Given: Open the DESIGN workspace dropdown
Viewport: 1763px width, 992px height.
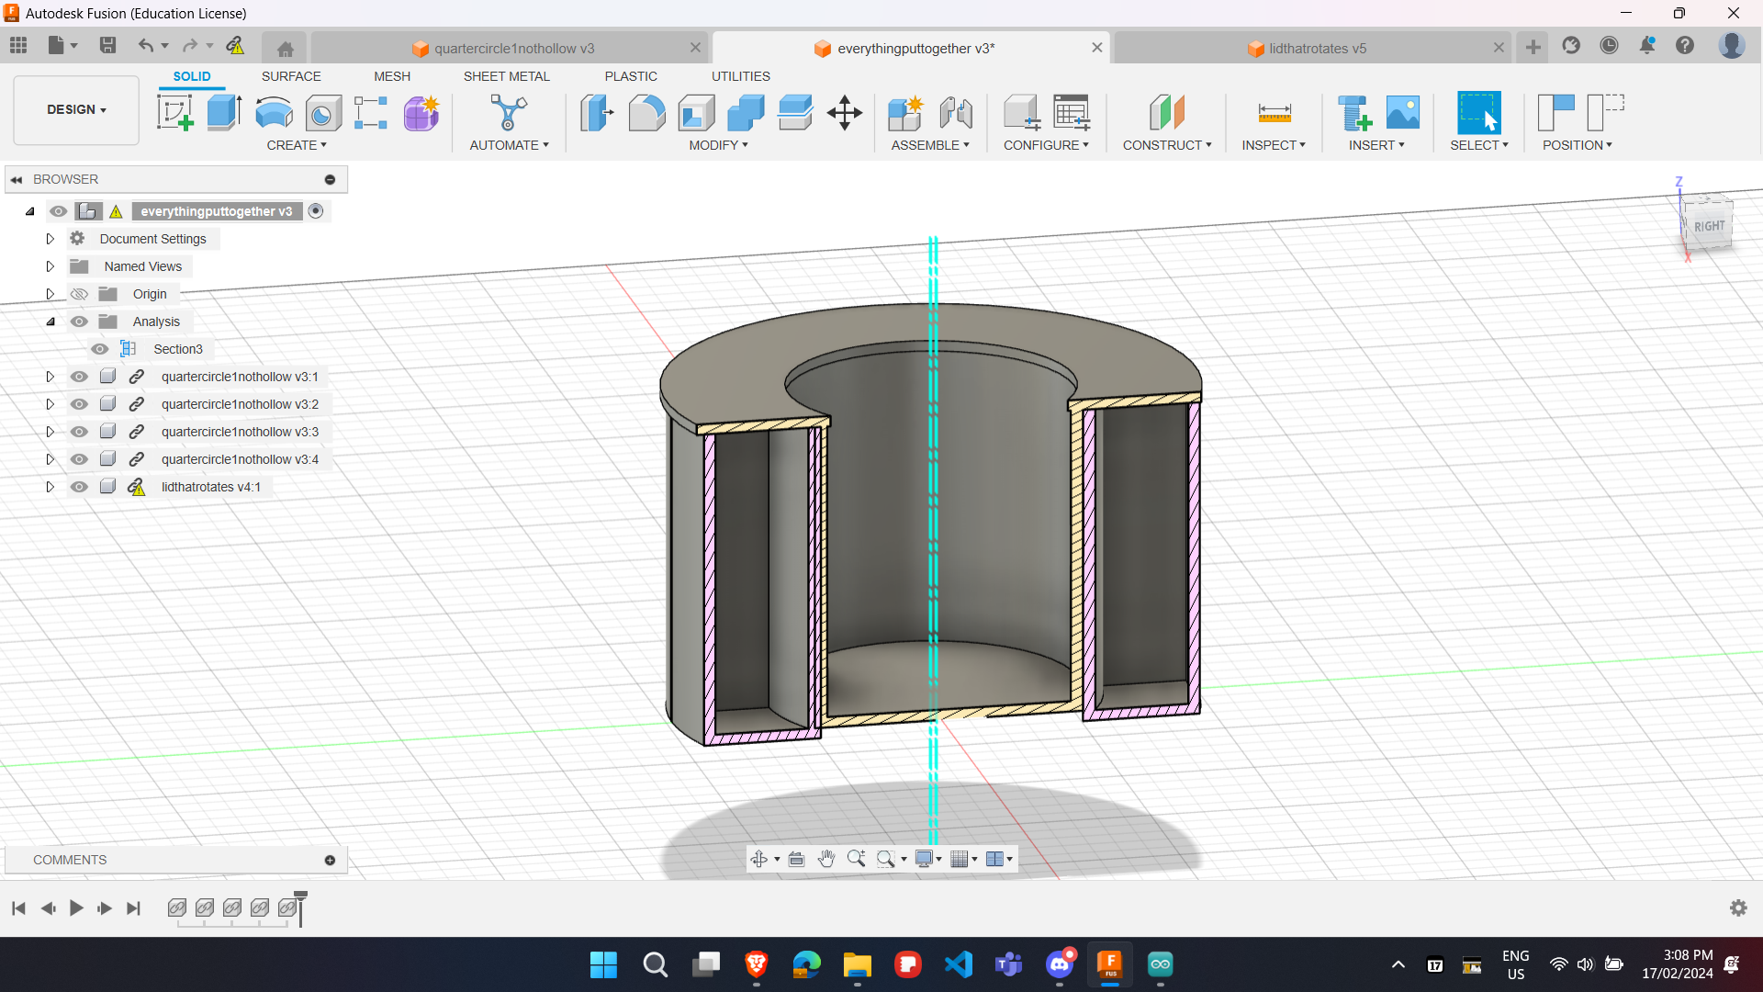Looking at the screenshot, I should [76, 109].
